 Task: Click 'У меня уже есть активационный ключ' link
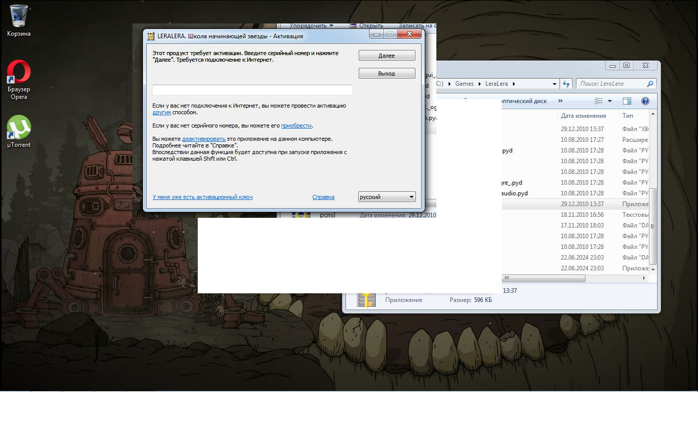coord(202,197)
